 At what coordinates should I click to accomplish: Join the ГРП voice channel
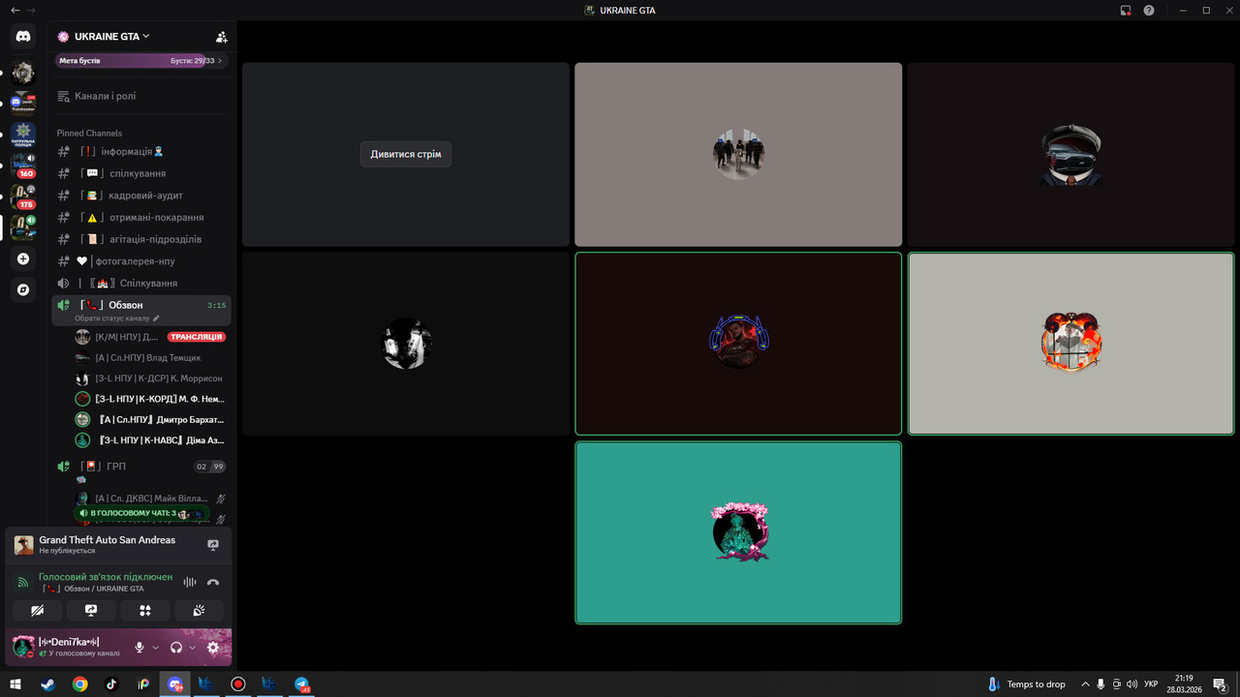click(x=140, y=467)
